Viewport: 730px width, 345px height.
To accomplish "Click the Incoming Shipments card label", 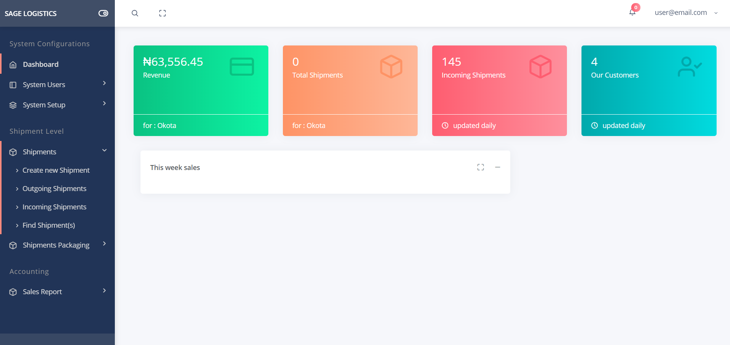I will pyautogui.click(x=474, y=75).
